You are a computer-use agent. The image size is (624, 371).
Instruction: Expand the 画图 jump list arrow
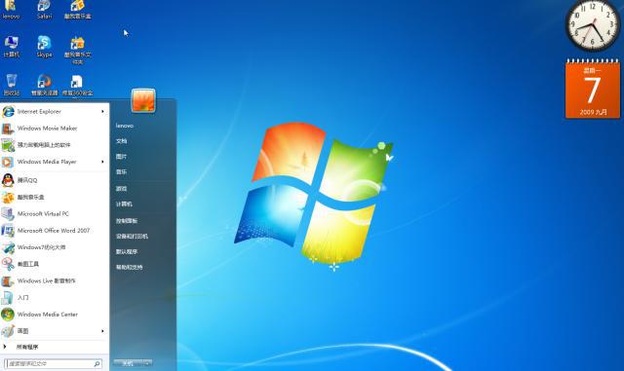pos(102,331)
